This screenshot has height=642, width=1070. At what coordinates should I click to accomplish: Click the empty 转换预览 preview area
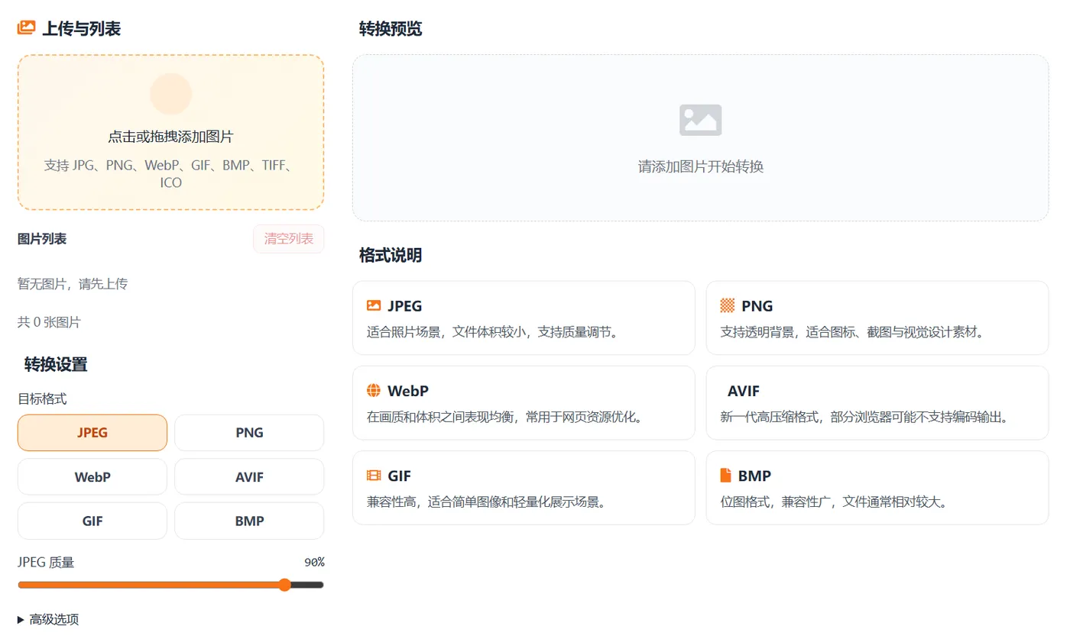[x=700, y=137]
